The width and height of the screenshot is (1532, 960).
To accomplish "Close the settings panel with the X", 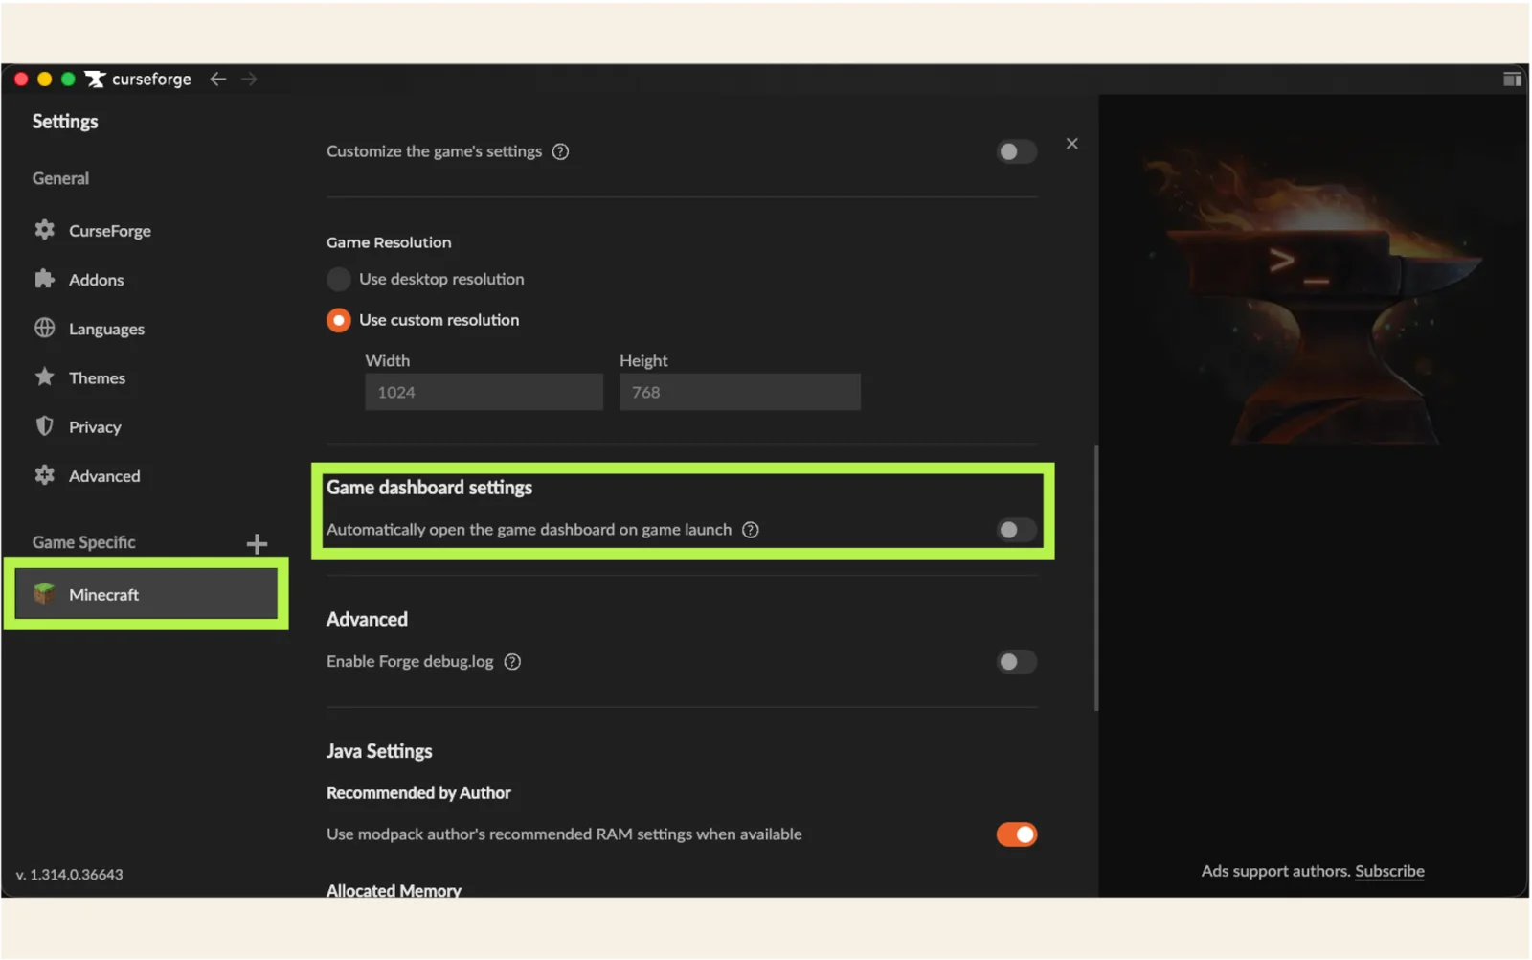I will 1072,144.
